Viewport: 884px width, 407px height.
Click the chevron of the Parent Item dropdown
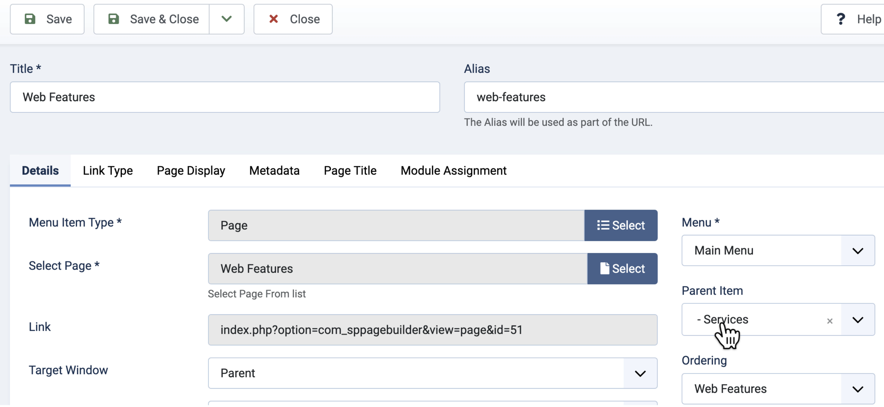(858, 320)
